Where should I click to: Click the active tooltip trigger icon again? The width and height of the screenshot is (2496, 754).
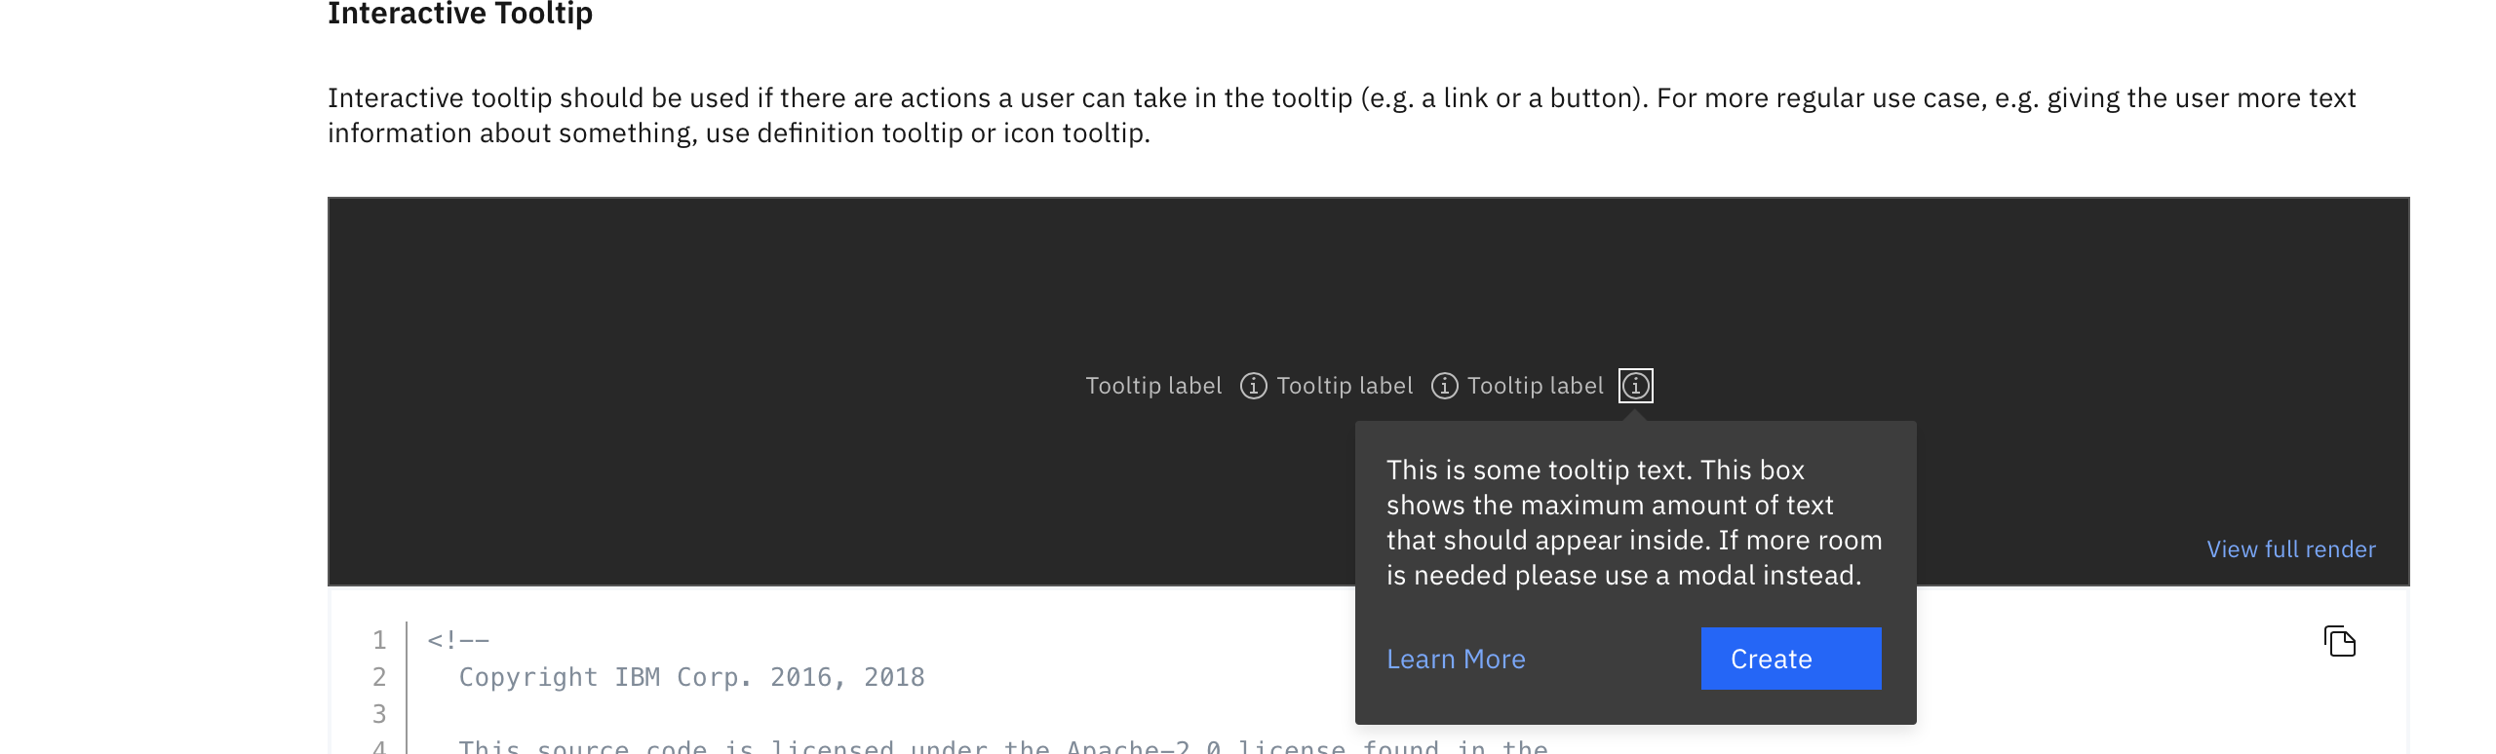(1635, 387)
